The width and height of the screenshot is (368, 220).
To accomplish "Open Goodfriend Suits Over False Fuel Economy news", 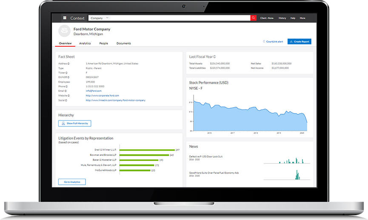I will coord(214,173).
